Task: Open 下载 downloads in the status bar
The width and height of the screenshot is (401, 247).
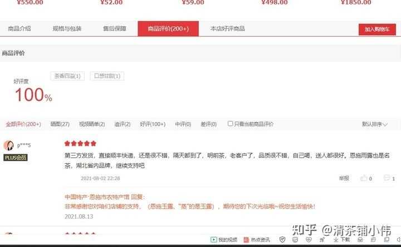Action: click(341, 240)
